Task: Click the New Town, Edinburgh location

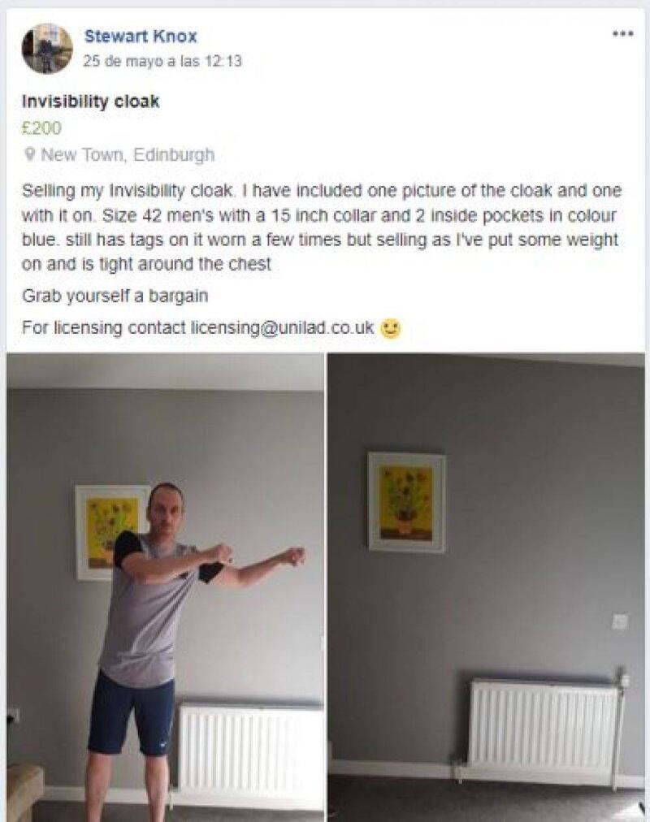Action: pos(128,154)
